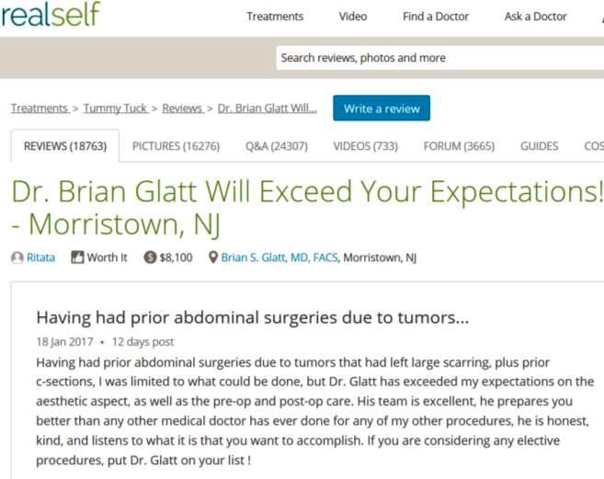Open the Guides tab
Image resolution: width=604 pixels, height=479 pixels.
pyautogui.click(x=540, y=146)
